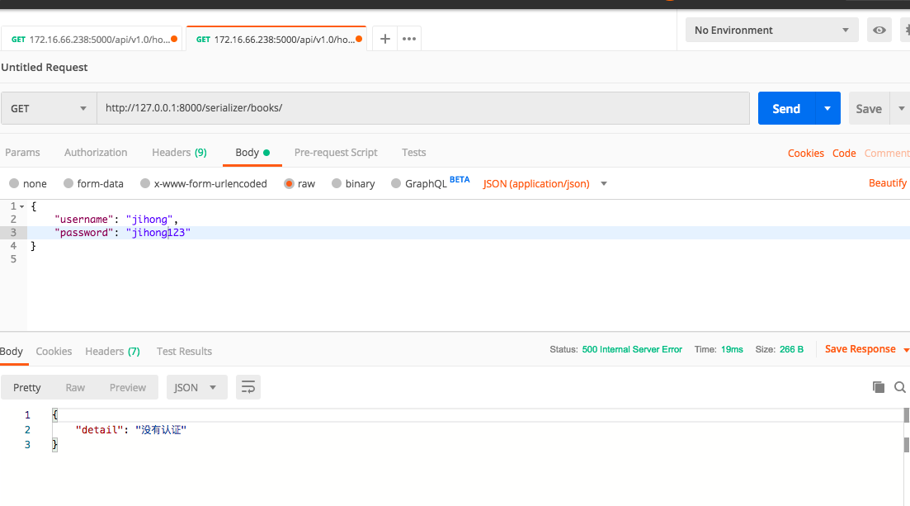Switch to response Body tab
Viewport: 910px width, 506px height.
tap(11, 352)
